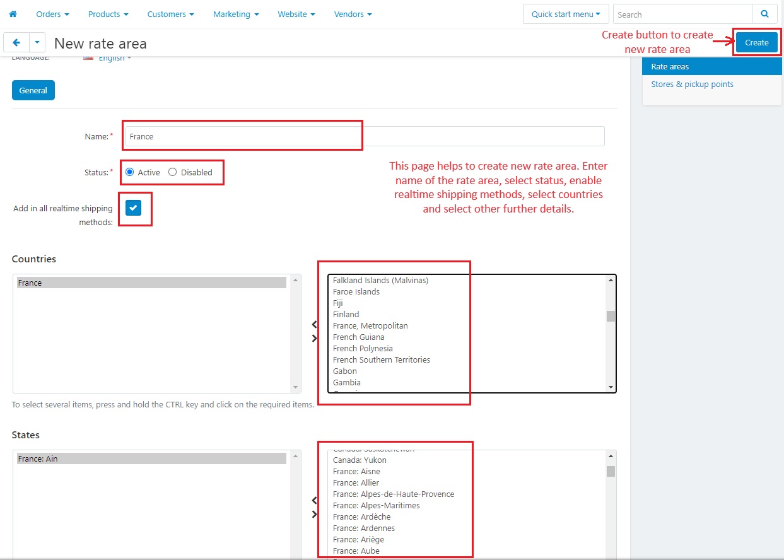
Task: Select the Disabled status radio button
Action: coord(172,172)
